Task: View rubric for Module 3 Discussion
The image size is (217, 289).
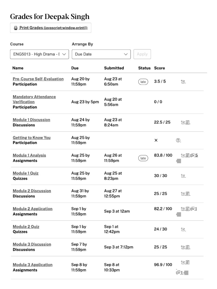Action: point(188,247)
